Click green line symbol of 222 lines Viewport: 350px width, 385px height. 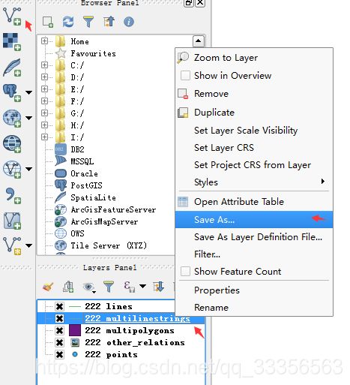click(75, 306)
